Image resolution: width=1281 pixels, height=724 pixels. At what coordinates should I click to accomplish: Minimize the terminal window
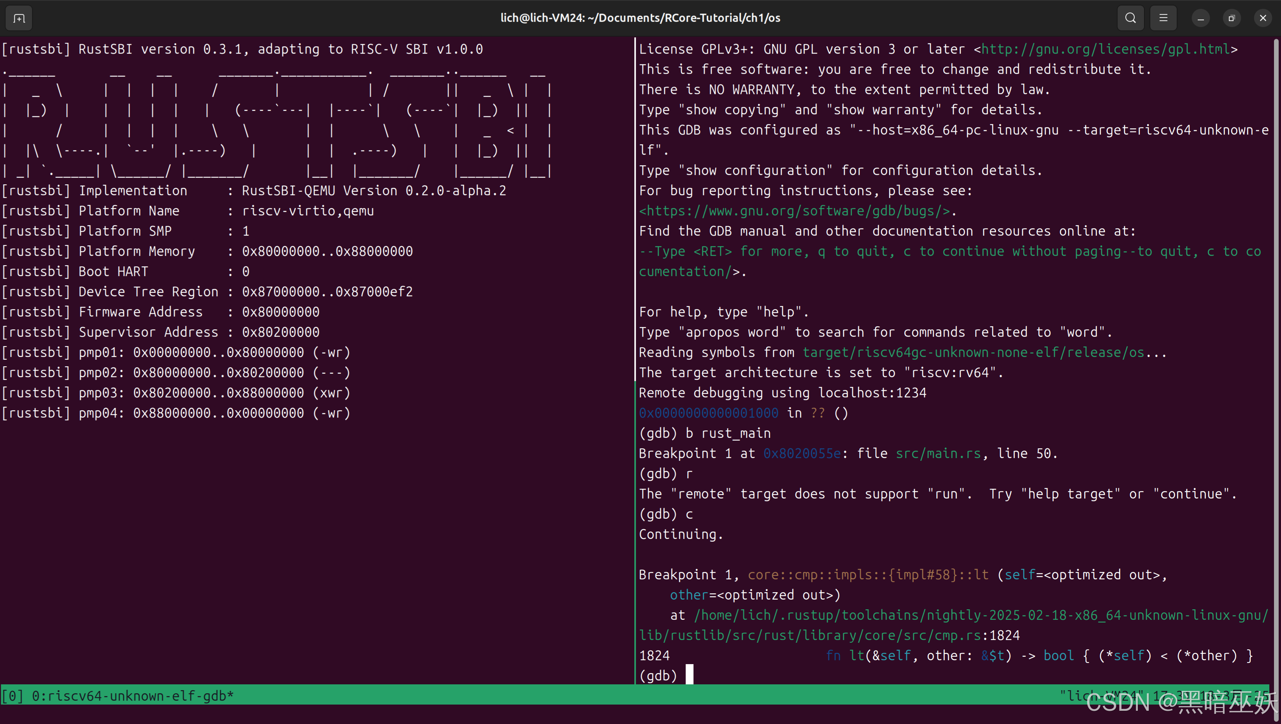point(1200,18)
